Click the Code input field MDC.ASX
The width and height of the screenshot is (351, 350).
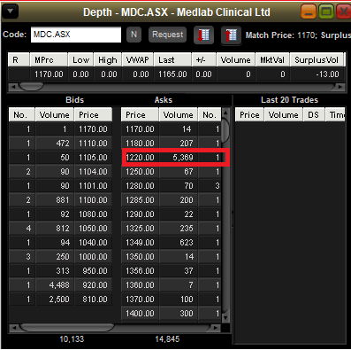(76, 35)
